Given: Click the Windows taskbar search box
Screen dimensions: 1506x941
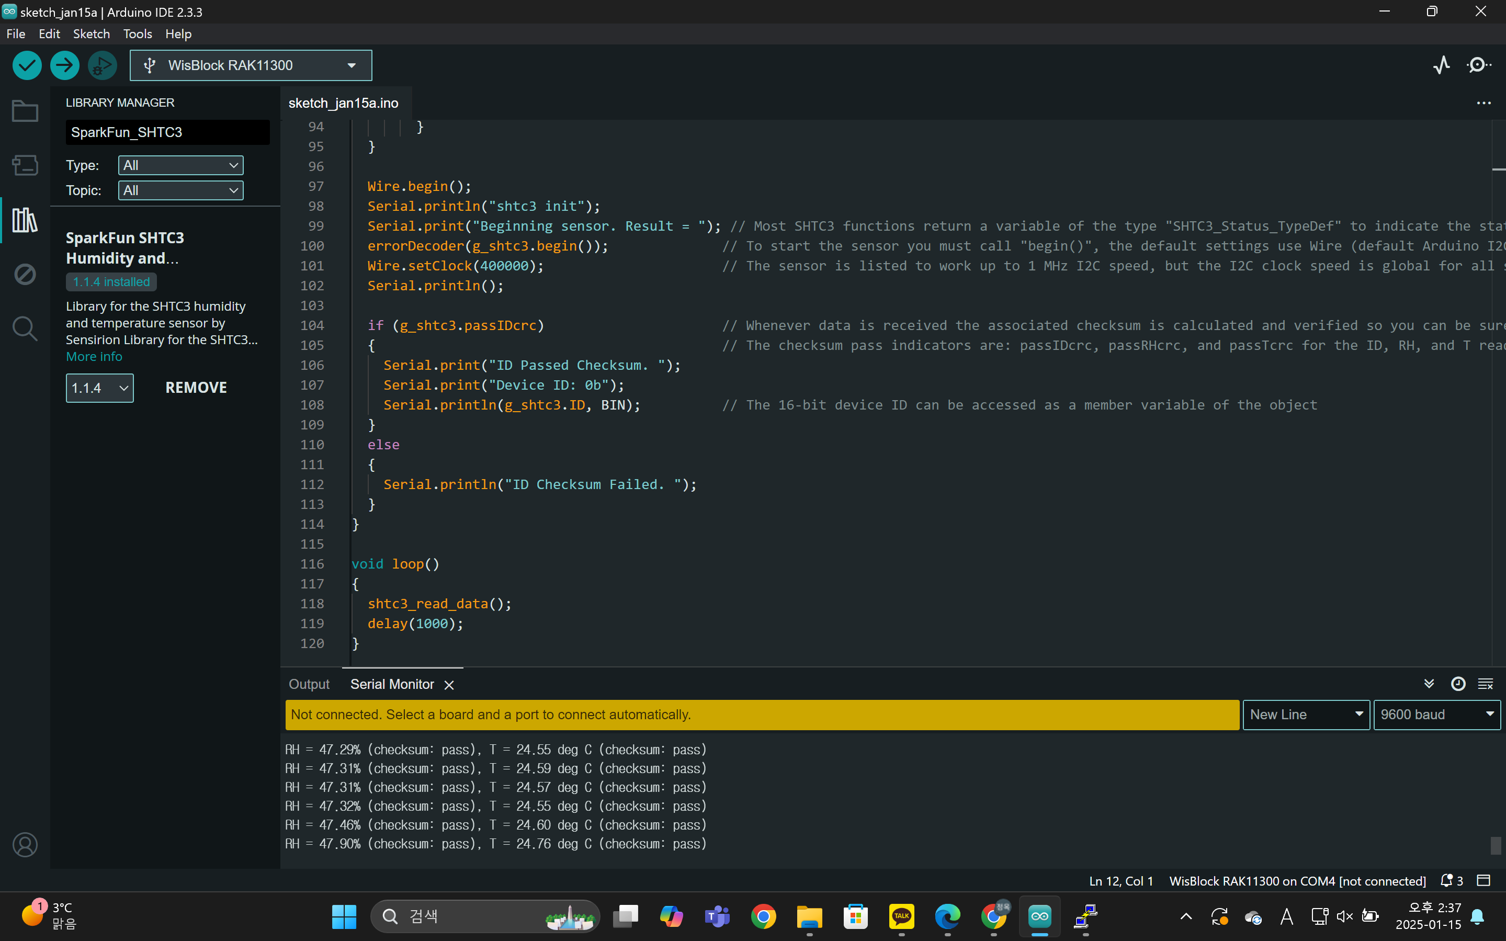Looking at the screenshot, I should click(x=485, y=916).
